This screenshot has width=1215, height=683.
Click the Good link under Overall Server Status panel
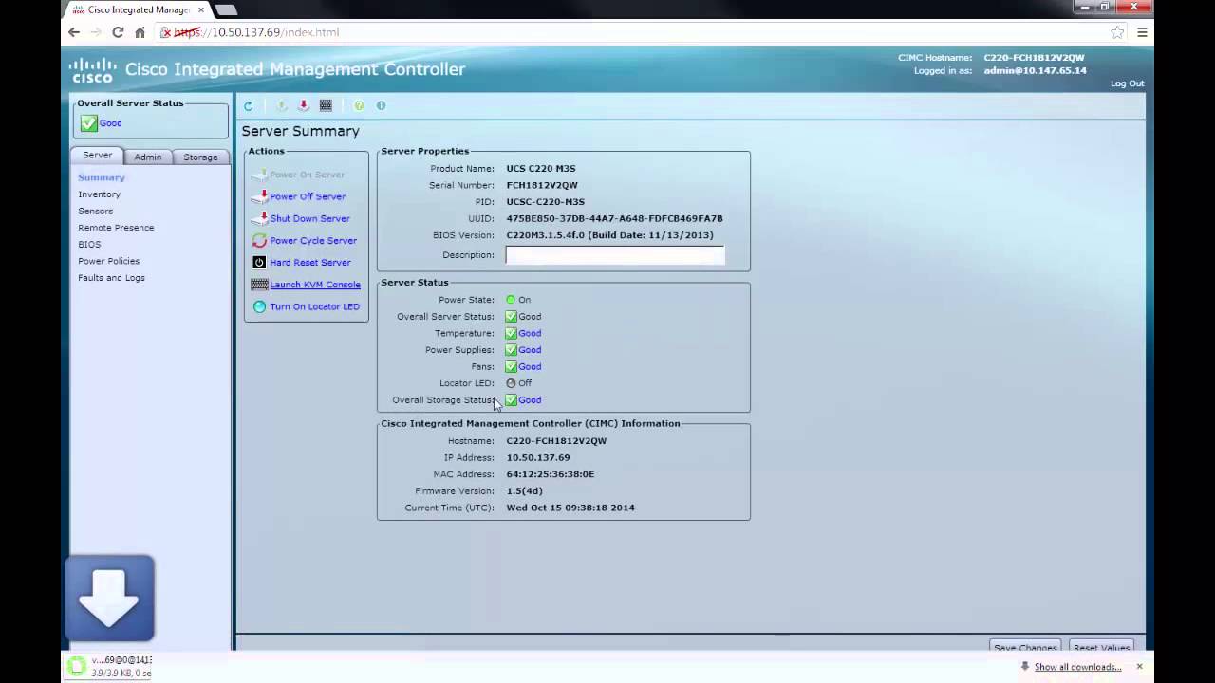click(110, 123)
